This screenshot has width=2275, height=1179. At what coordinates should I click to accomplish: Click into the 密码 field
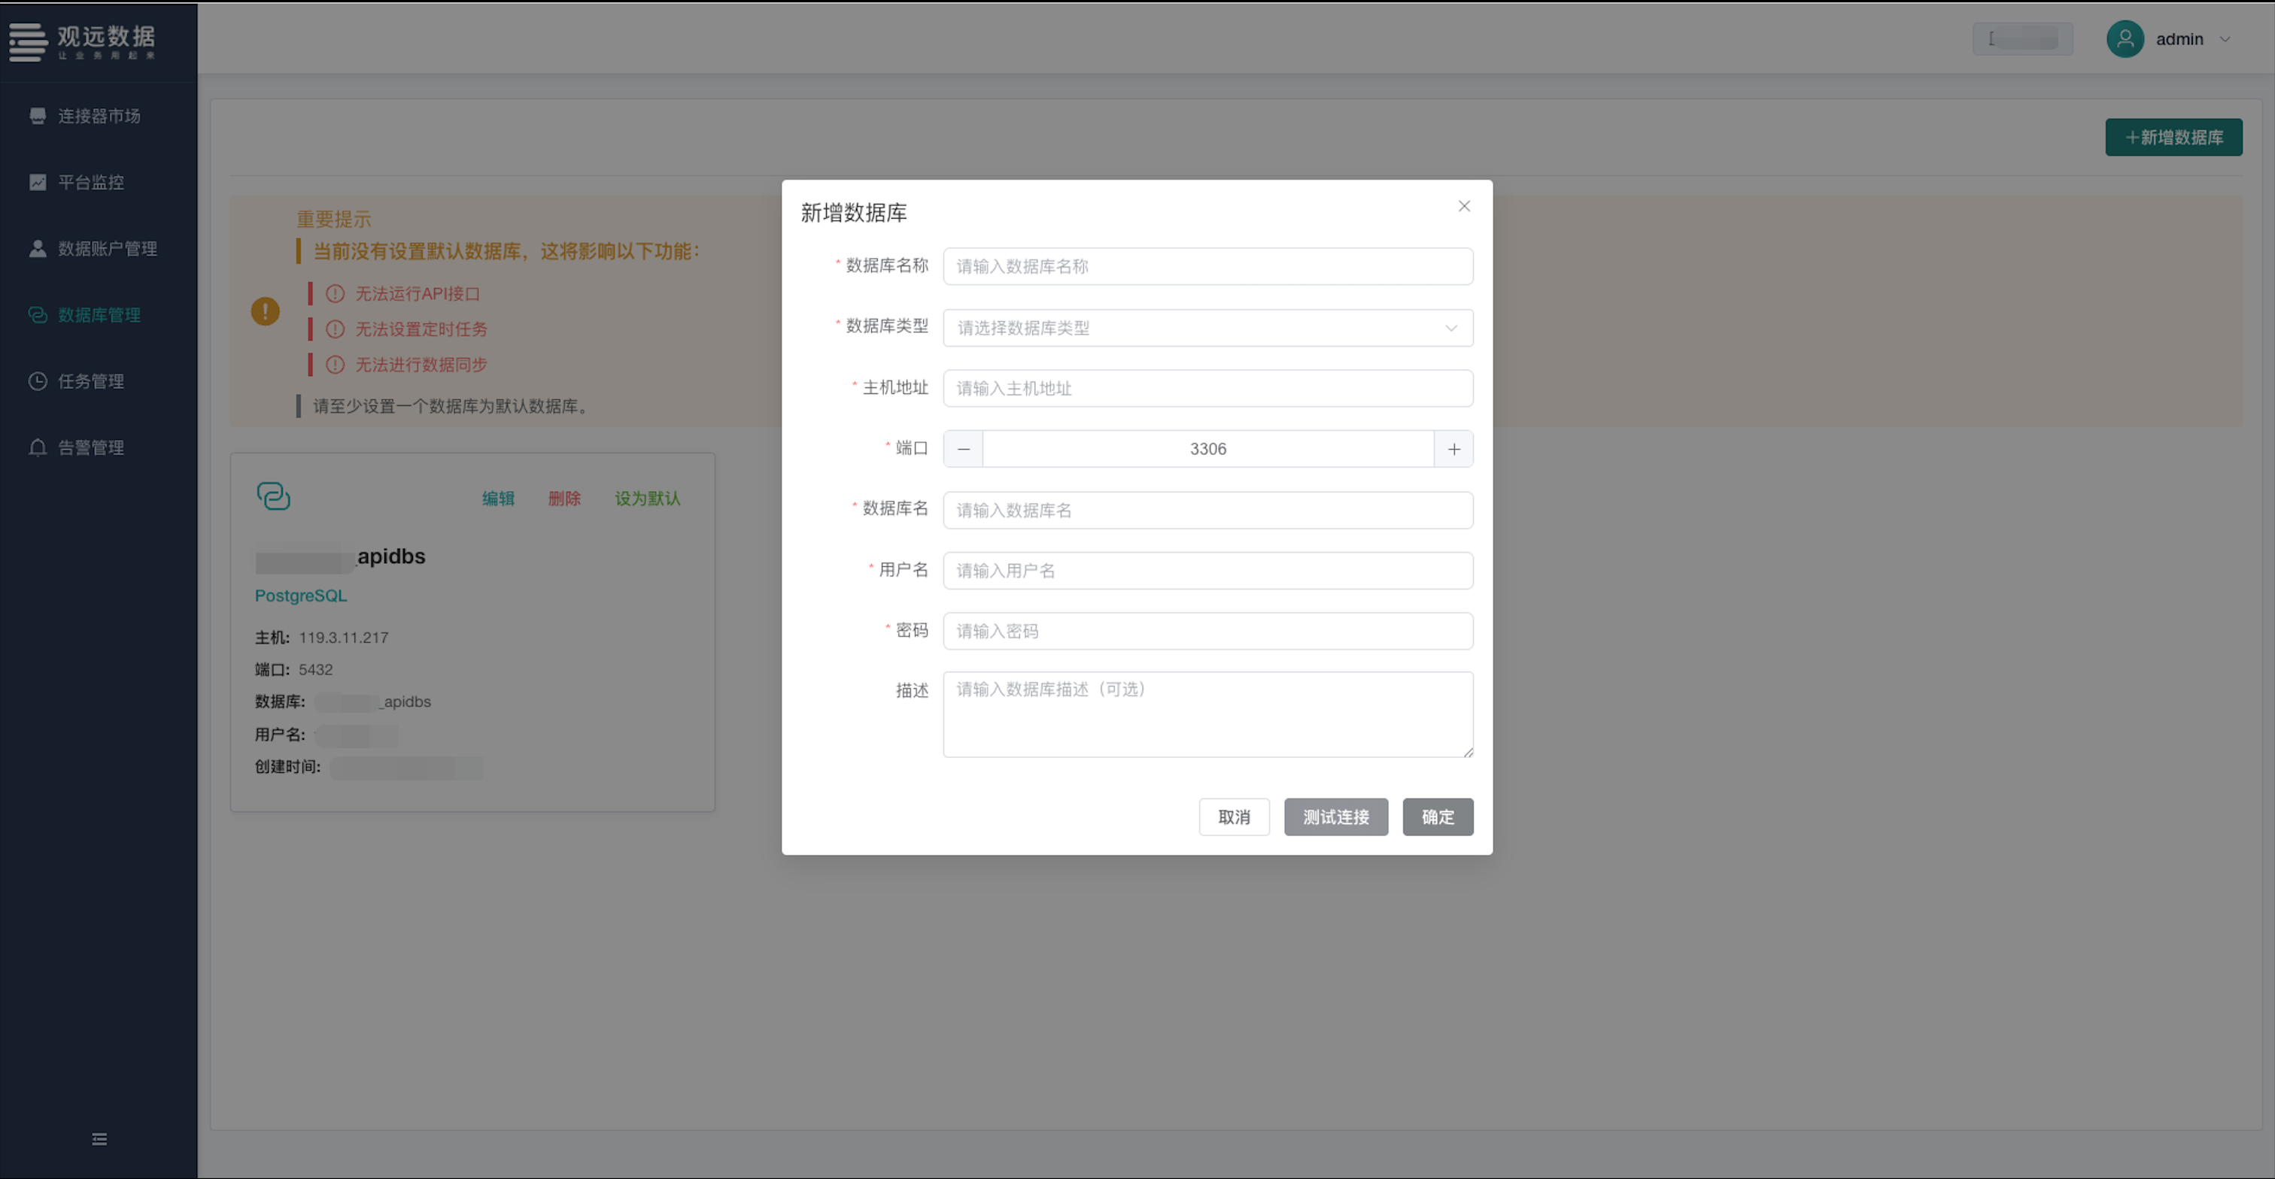pos(1207,631)
